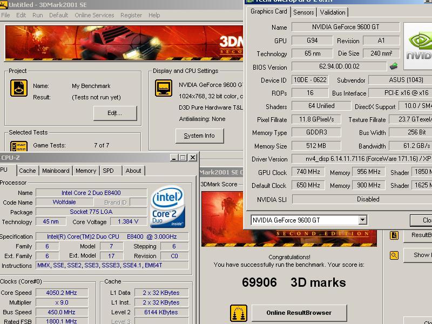Click the Specification field Intel(R) Core(TM)2 Duo CPU

coord(112,237)
